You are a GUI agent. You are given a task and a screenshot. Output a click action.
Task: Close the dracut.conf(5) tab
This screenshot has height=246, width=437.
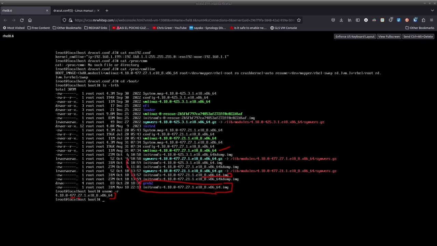98,11
